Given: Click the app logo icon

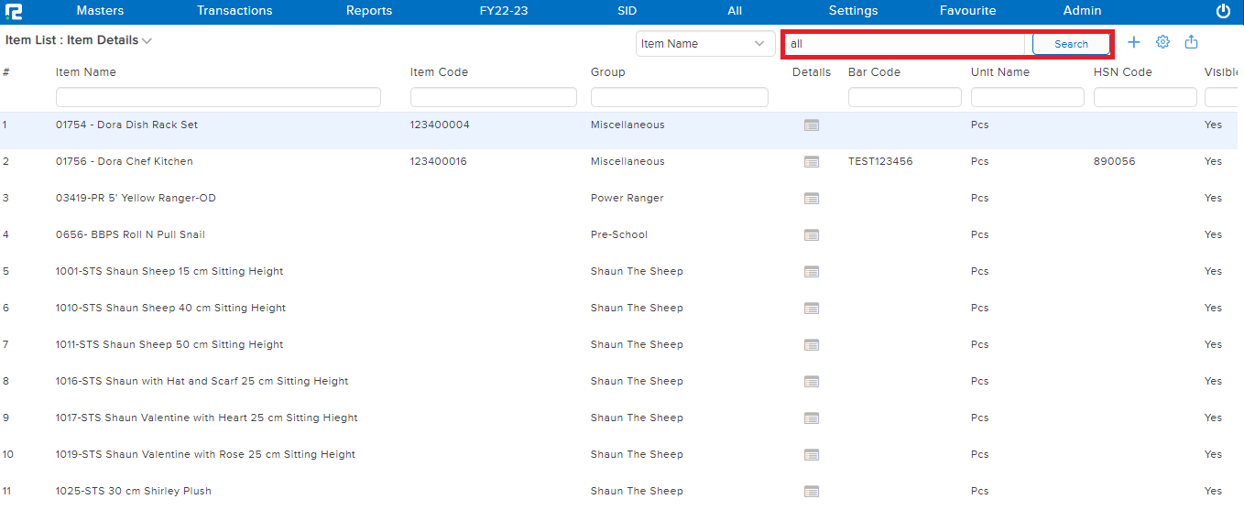Looking at the screenshot, I should 14,11.
